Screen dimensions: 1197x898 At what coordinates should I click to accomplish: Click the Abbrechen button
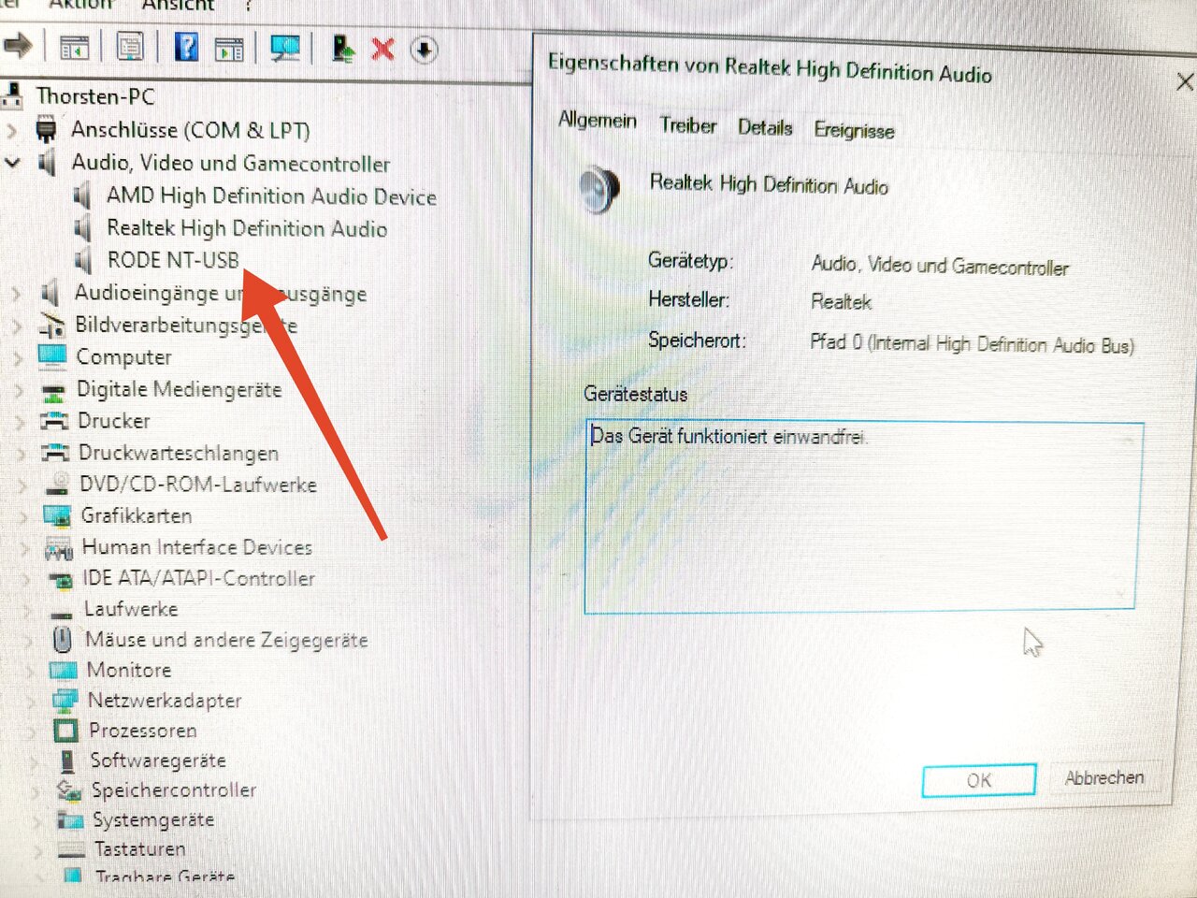1104,777
